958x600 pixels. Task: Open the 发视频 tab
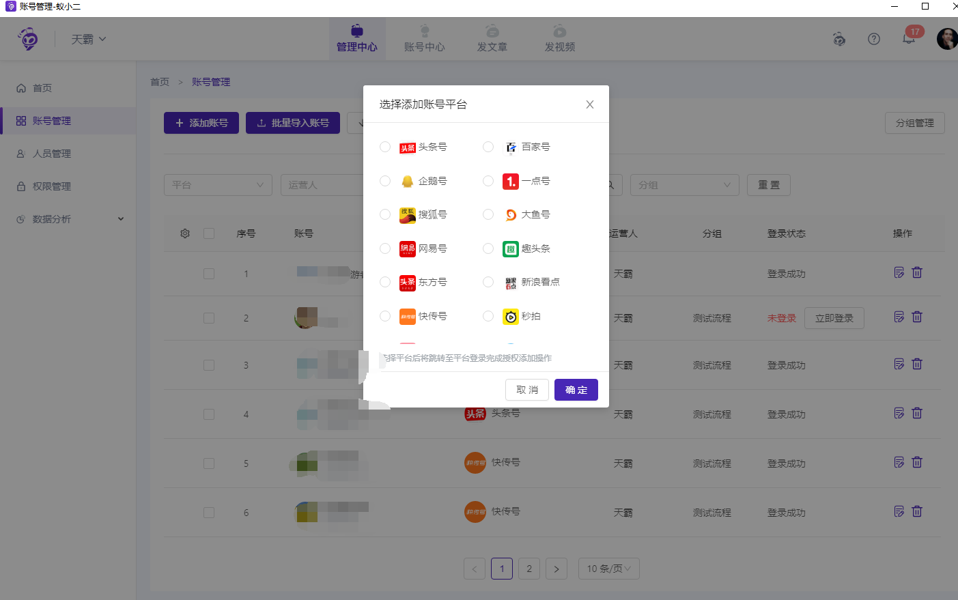tap(560, 39)
